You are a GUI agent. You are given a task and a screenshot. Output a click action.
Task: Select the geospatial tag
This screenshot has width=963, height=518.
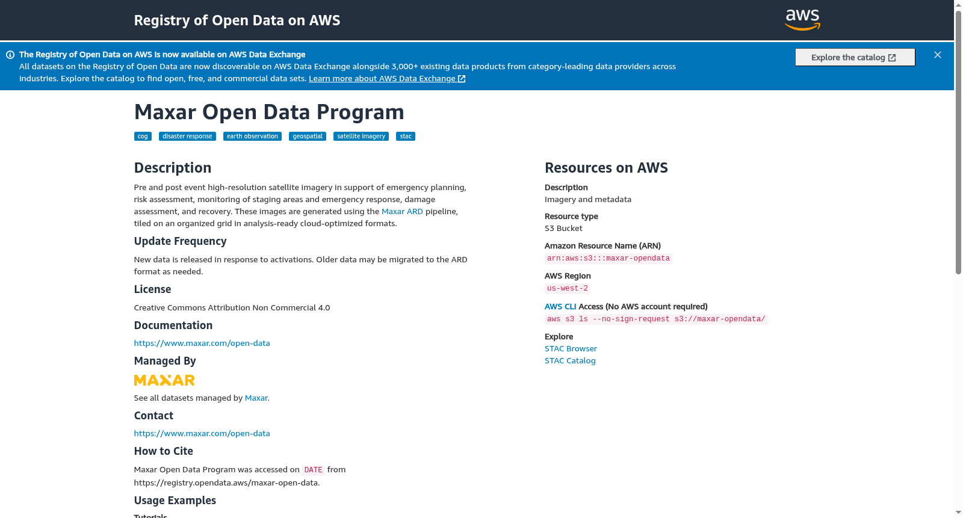[x=308, y=137]
